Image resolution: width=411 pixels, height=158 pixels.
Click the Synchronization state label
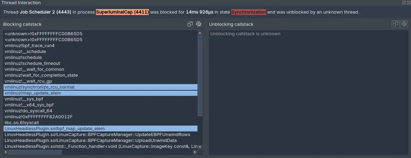pyautogui.click(x=248, y=12)
